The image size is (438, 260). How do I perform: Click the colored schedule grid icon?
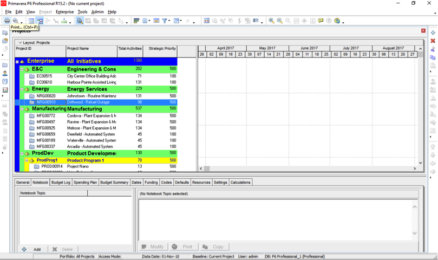[207, 21]
